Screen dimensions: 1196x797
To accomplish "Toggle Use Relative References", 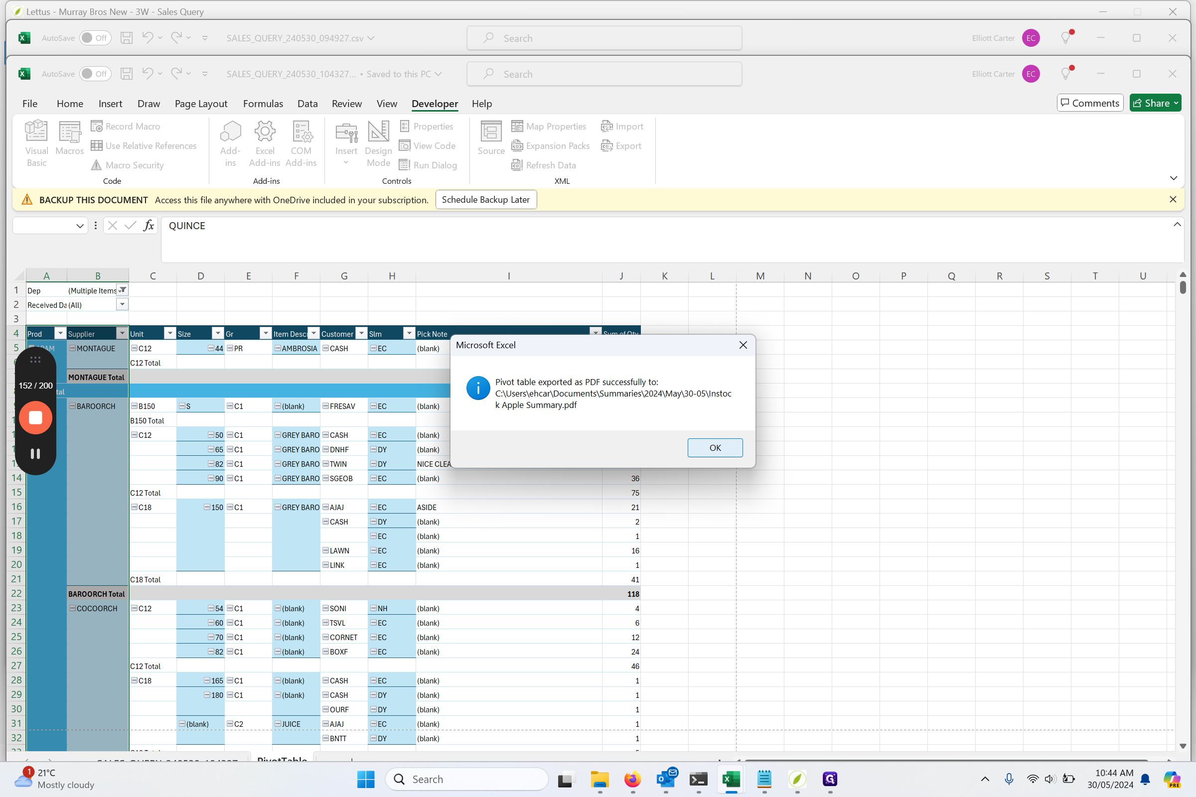I will (x=144, y=145).
